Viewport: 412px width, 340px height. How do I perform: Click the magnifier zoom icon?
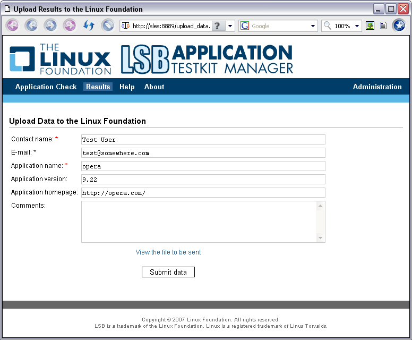click(327, 25)
